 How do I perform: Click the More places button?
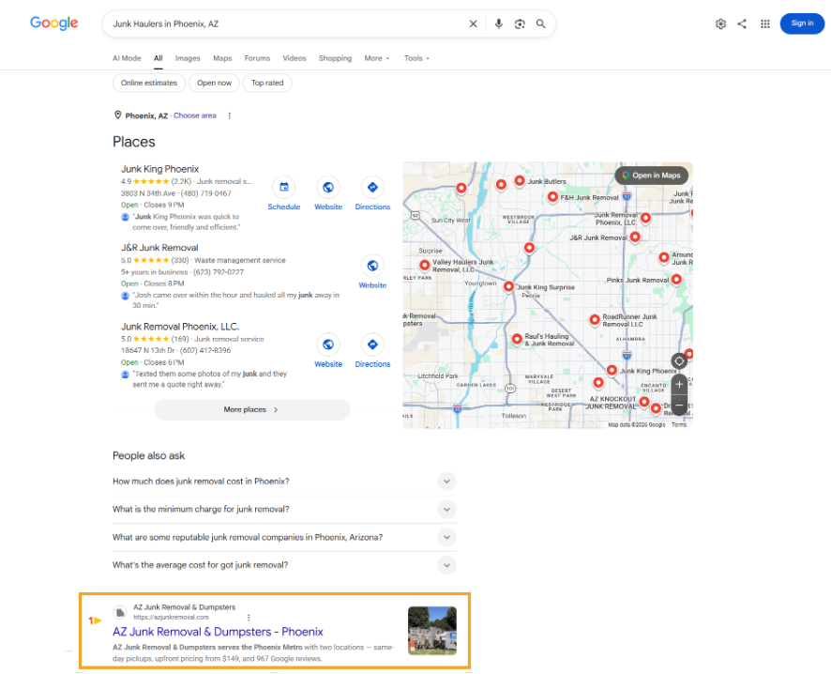(252, 410)
